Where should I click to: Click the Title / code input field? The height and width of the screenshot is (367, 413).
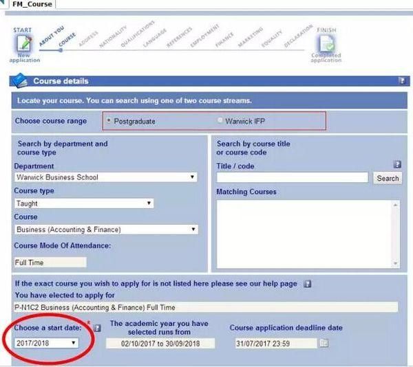pos(292,178)
